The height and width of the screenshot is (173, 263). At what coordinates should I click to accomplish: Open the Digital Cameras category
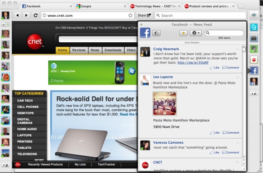pos(25,121)
